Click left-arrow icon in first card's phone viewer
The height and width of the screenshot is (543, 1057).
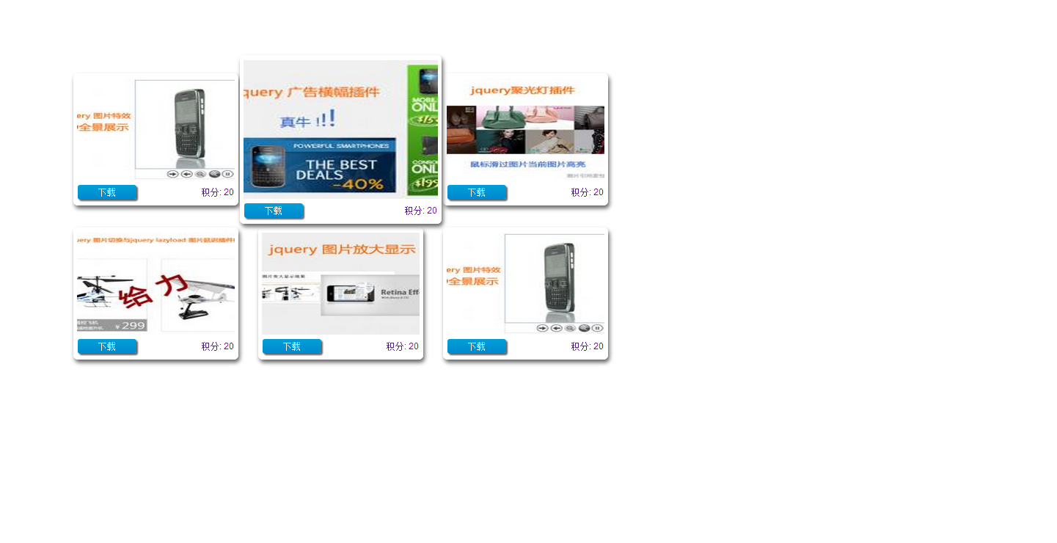(187, 174)
